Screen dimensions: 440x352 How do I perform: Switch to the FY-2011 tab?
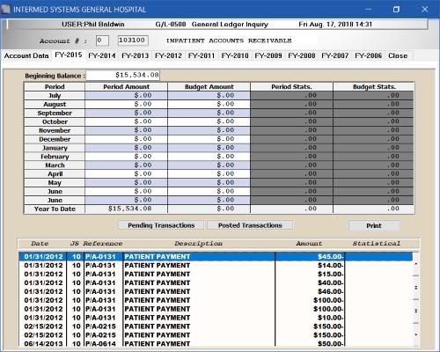202,55
